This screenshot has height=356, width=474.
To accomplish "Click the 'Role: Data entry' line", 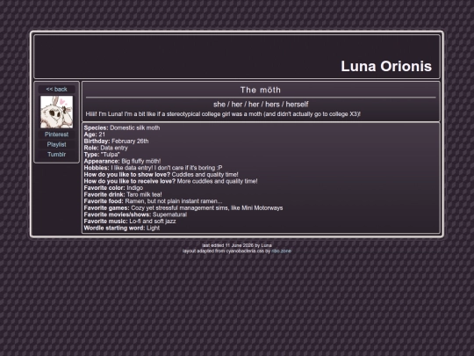I will 106,148.
